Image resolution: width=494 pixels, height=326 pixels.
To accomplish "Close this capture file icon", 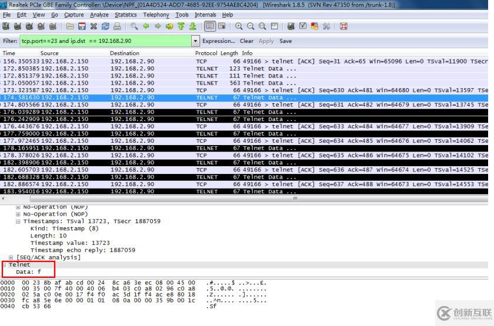I will [x=94, y=26].
